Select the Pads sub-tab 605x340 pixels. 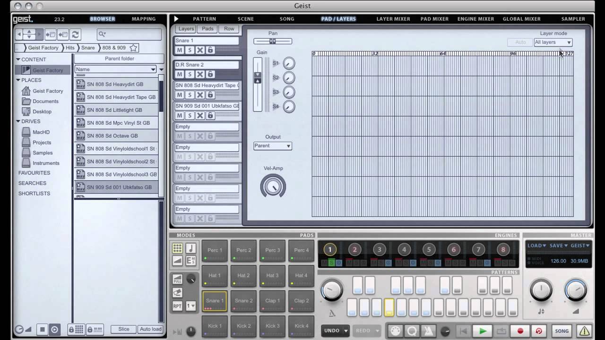pyautogui.click(x=207, y=29)
